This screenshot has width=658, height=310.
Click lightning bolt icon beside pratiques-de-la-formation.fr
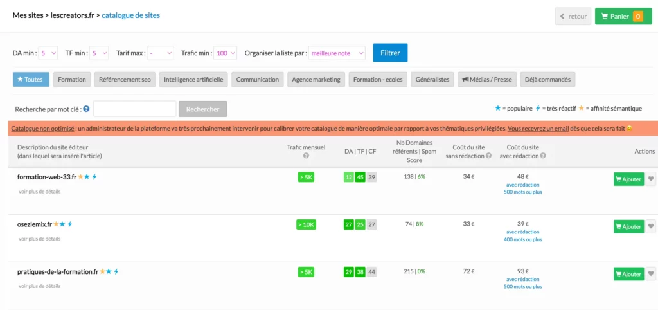pos(116,272)
